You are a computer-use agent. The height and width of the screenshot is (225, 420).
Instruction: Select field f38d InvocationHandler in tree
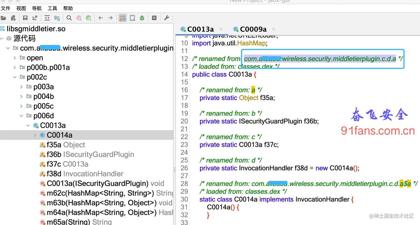coord(82,174)
